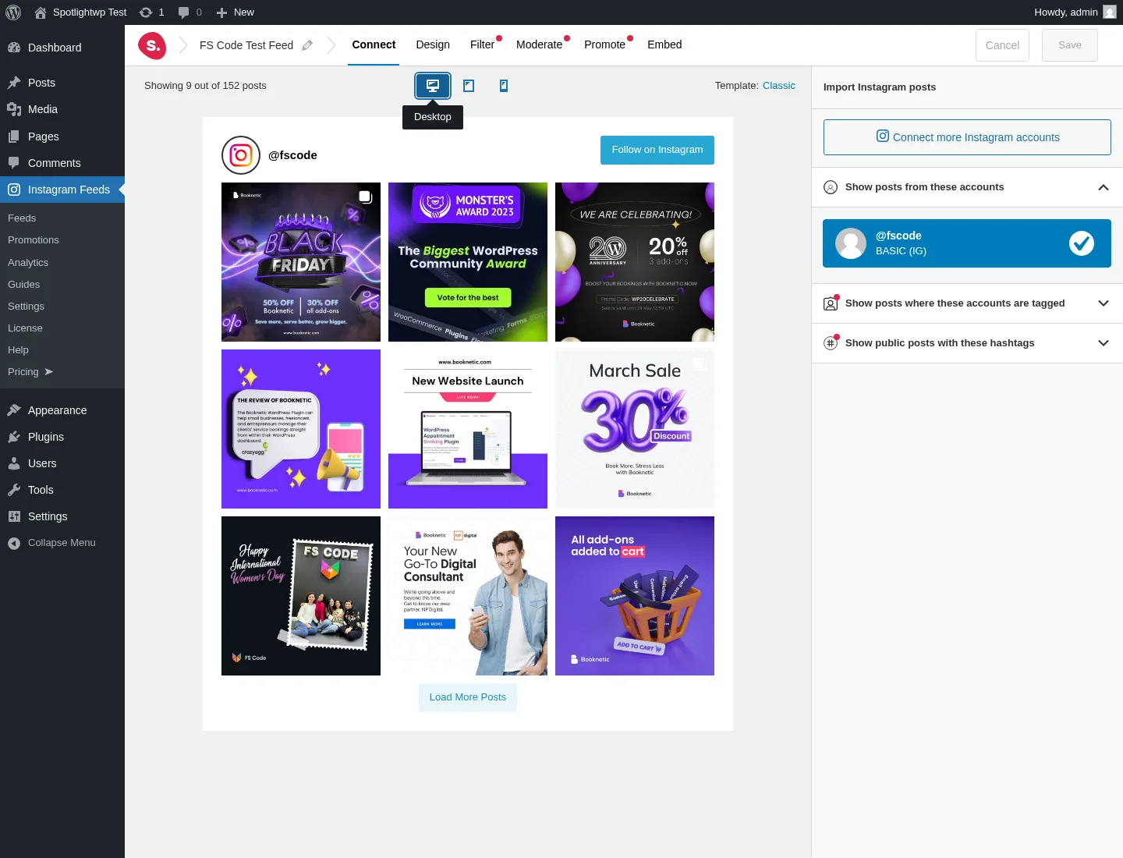Image resolution: width=1123 pixels, height=858 pixels.
Task: Open the March Sale 30% post
Action: tap(635, 429)
